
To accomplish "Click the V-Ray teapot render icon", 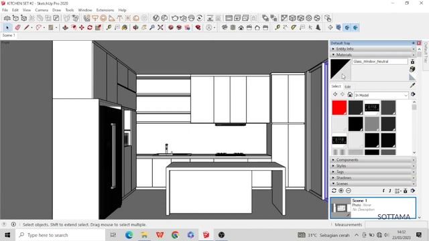I will click(x=175, y=18).
